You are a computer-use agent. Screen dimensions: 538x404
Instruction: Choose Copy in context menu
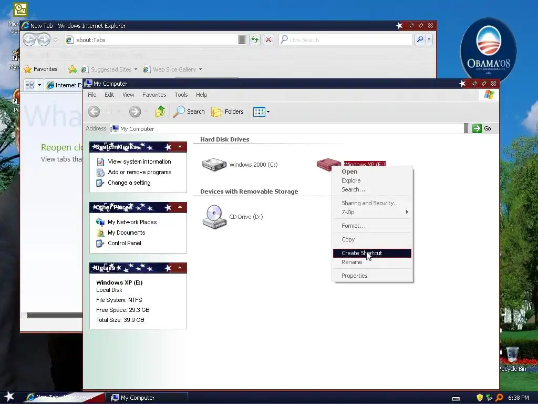coord(372,239)
